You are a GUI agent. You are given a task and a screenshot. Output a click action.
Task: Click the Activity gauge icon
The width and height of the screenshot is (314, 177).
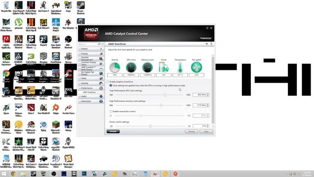[x=115, y=67]
